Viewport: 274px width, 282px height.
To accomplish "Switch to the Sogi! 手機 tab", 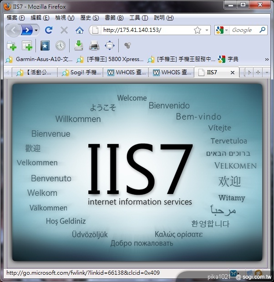I will click(x=80, y=72).
